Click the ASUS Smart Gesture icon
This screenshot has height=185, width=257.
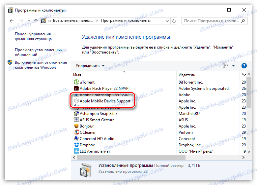point(76,120)
